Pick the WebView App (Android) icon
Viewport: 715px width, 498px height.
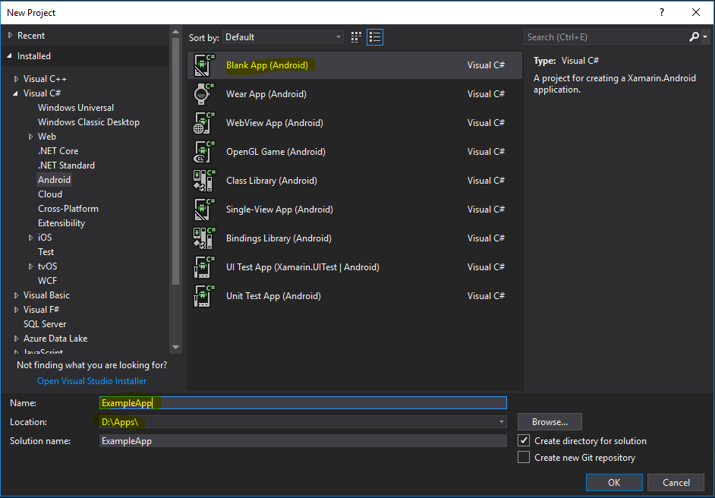tap(204, 123)
